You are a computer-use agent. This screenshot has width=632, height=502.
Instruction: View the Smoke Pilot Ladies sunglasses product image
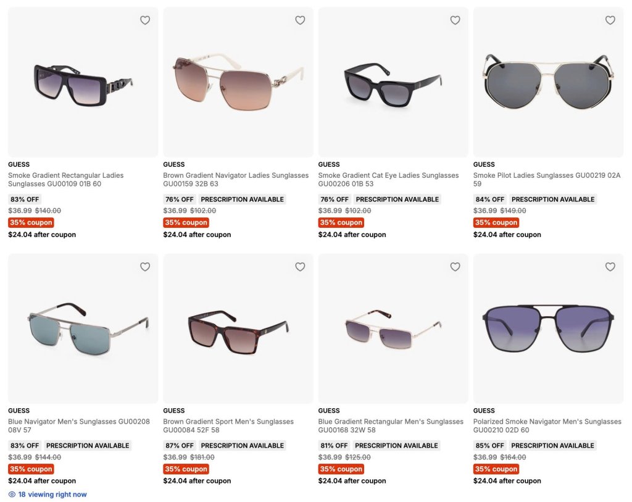548,82
